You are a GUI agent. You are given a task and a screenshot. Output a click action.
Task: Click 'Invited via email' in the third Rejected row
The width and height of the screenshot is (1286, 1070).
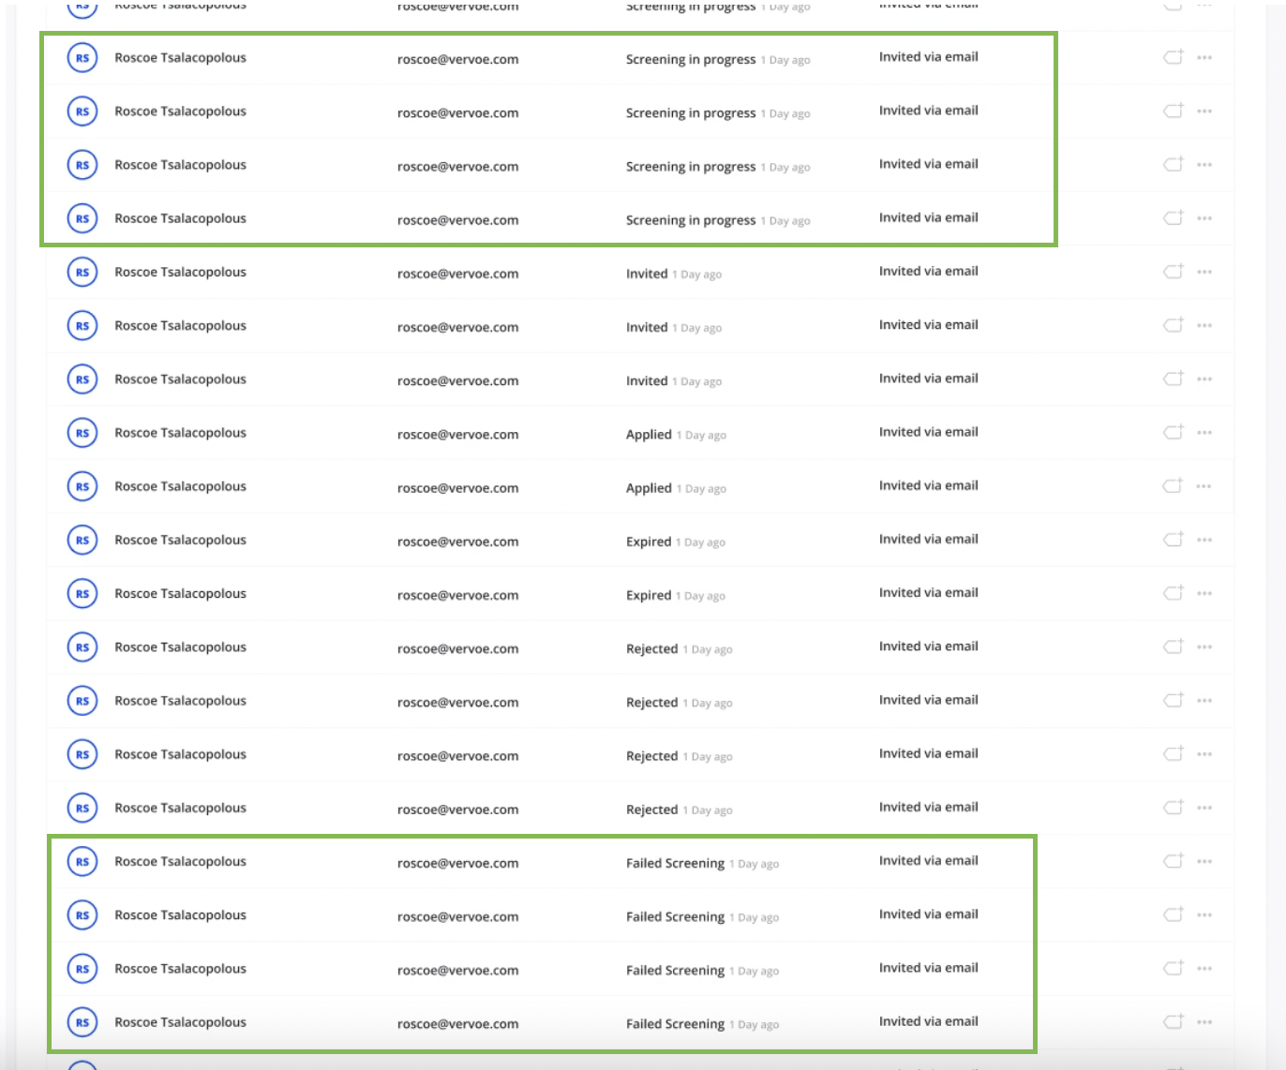coord(928,753)
